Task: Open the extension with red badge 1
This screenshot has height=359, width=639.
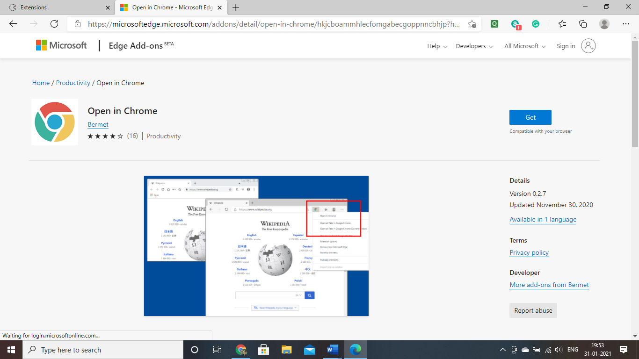Action: pos(515,24)
